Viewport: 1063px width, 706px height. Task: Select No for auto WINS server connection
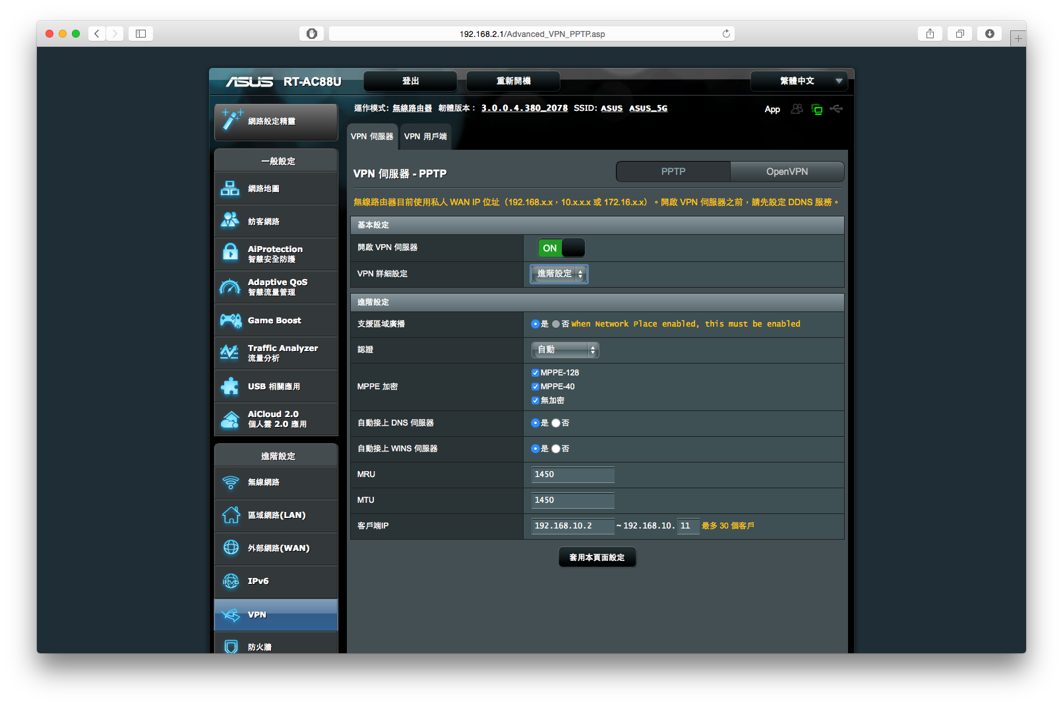coord(556,449)
